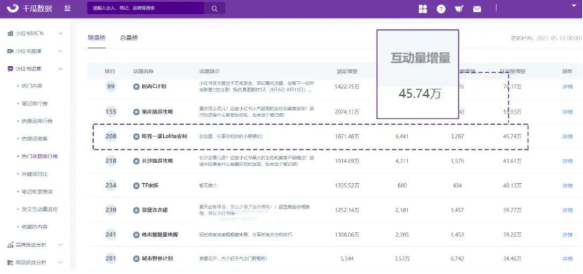Screen dimensions: 583x274
Task: Open 详情 for rank 239 row
Action: tap(567, 210)
